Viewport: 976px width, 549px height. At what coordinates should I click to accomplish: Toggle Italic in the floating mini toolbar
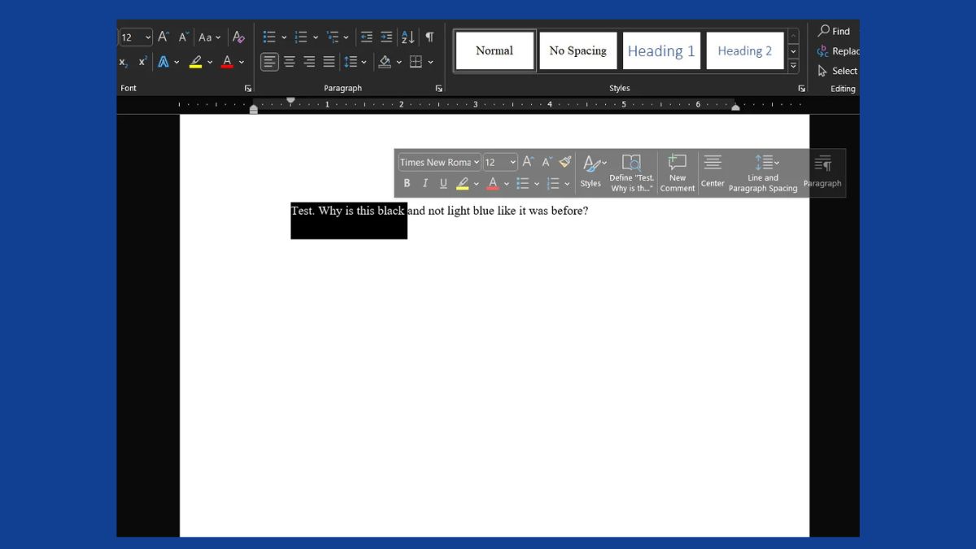pyautogui.click(x=425, y=184)
